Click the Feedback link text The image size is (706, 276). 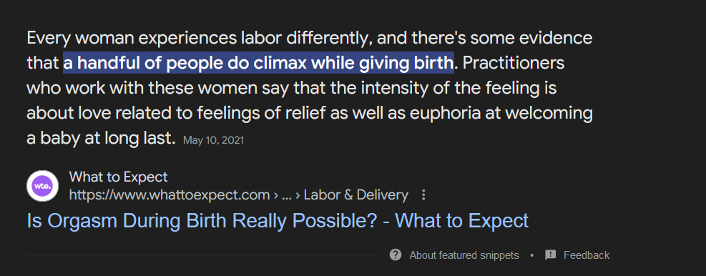pos(587,255)
